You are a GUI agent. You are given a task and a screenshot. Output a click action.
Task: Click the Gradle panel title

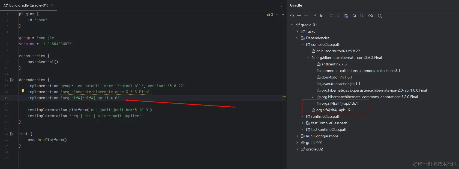pyautogui.click(x=296, y=5)
